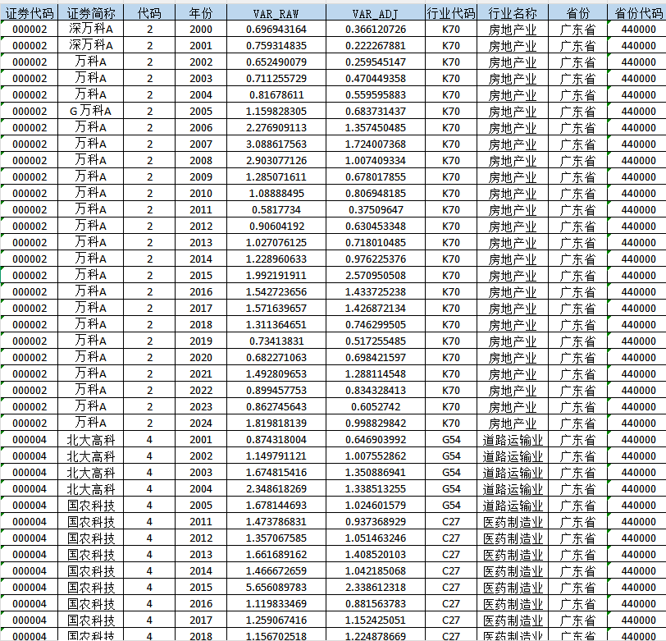Click the 证券简称 column header
Screen dimensions: 666x641
point(91,13)
